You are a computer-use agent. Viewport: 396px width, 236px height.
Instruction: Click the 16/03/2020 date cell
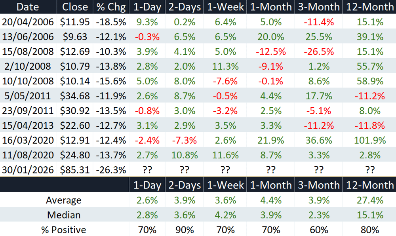click(28, 140)
